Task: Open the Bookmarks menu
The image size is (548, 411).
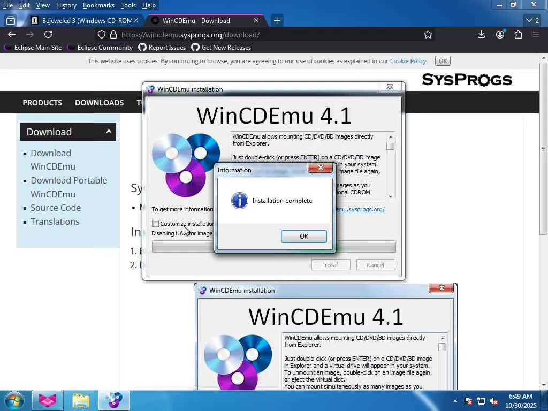Action: pyautogui.click(x=98, y=5)
